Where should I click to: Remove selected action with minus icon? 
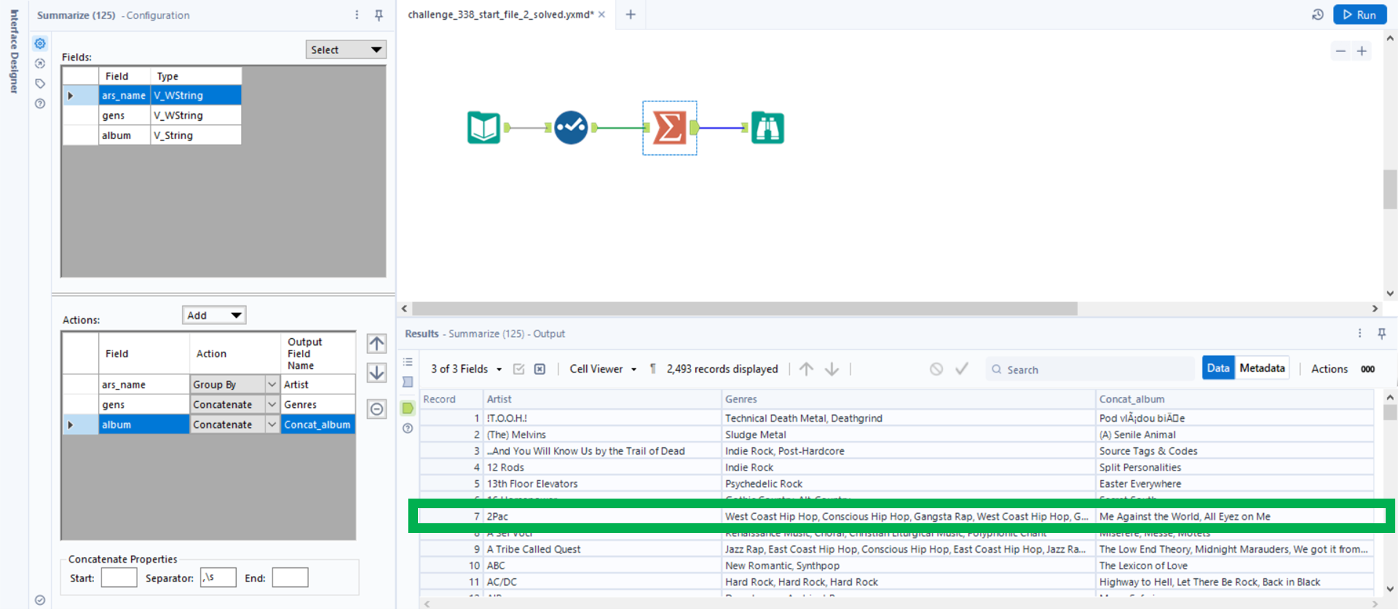[x=377, y=409]
